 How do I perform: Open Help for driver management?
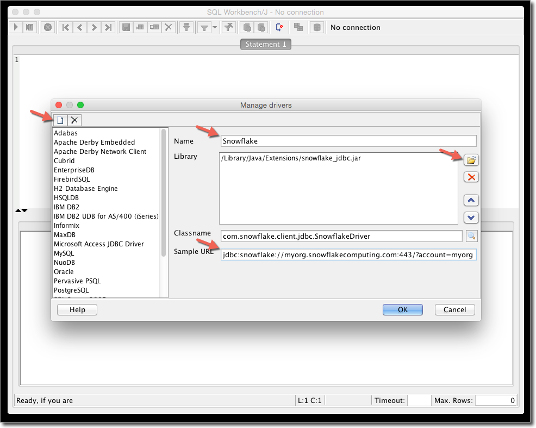click(x=77, y=309)
